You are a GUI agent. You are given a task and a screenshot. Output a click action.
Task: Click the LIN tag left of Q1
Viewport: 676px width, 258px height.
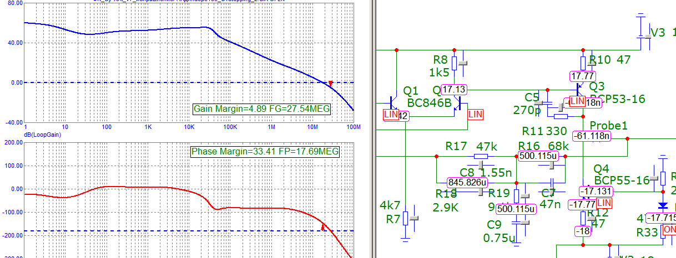[391, 115]
